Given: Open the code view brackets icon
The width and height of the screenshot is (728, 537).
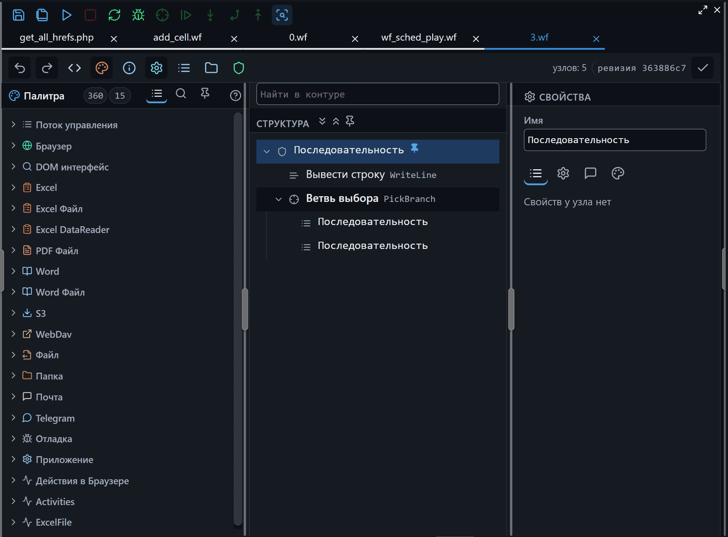Looking at the screenshot, I should click(75, 68).
